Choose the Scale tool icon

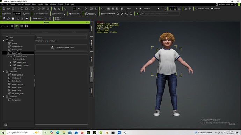91,9
